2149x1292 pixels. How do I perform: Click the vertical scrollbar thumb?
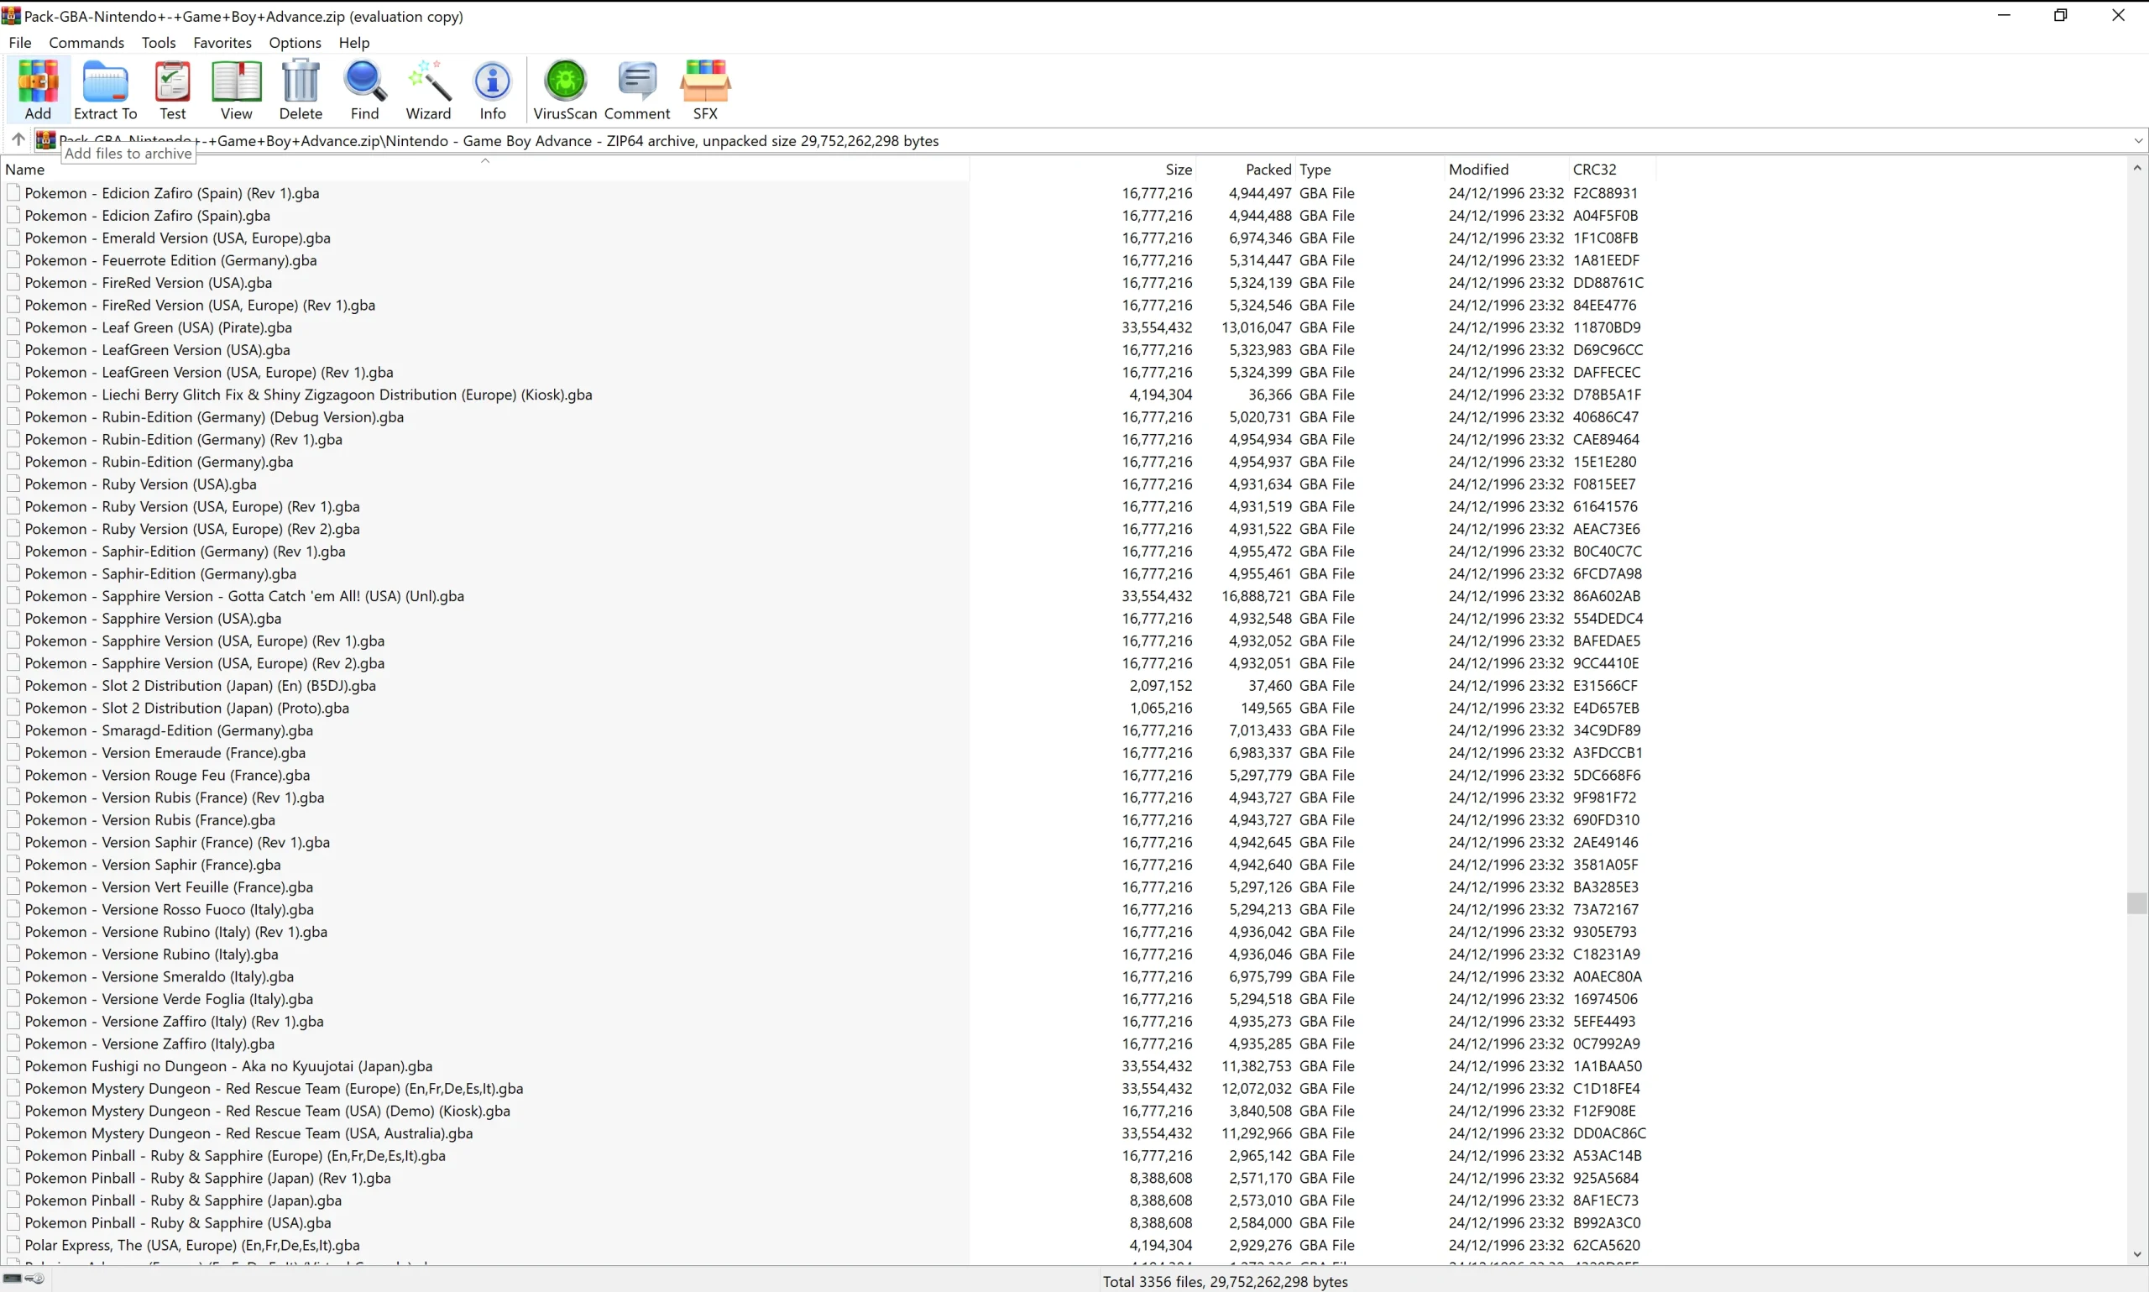point(2136,902)
